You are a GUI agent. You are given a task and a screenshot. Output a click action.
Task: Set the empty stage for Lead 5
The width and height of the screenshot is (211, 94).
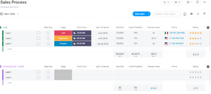(63, 72)
